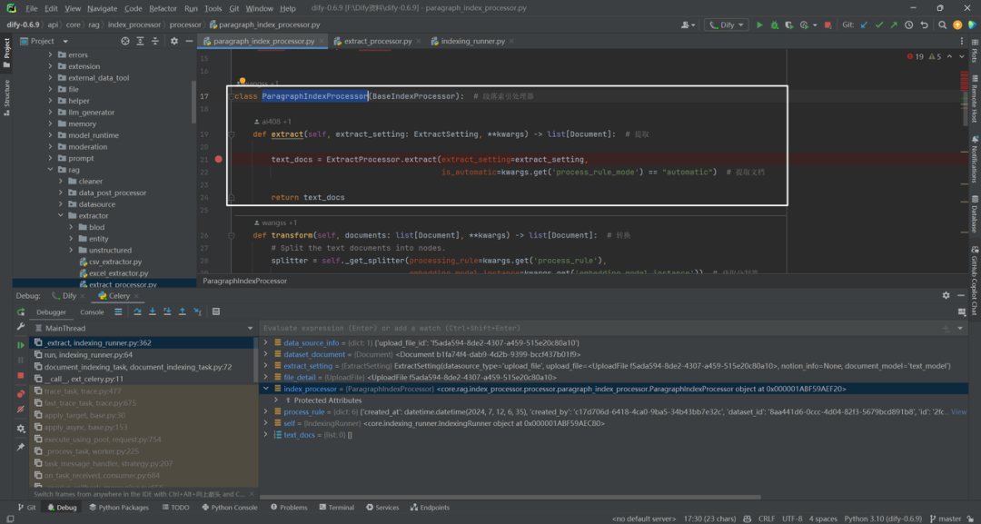Collapse all in Project panel toolbar
Screen dimensions: 981x524
pyautogui.click(x=154, y=41)
